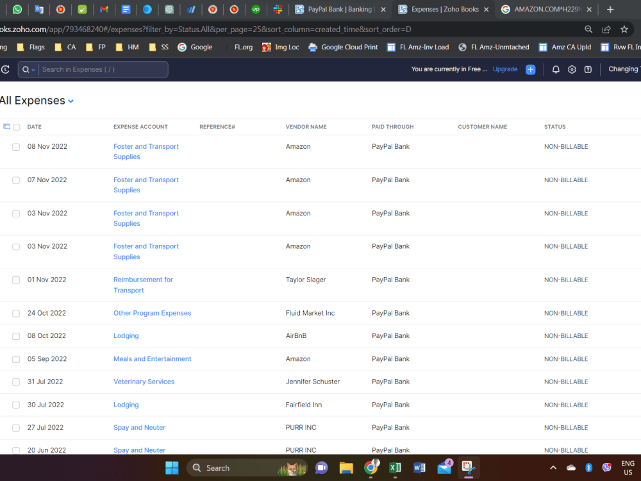Open Word from the taskbar
Screen dimensions: 641x481
tap(419, 468)
